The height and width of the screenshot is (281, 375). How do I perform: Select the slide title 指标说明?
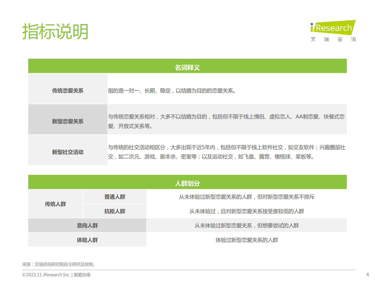55,31
